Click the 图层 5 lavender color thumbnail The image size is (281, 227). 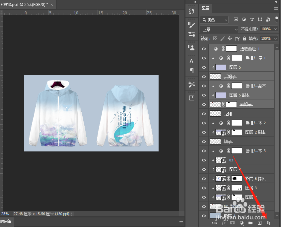221,67
